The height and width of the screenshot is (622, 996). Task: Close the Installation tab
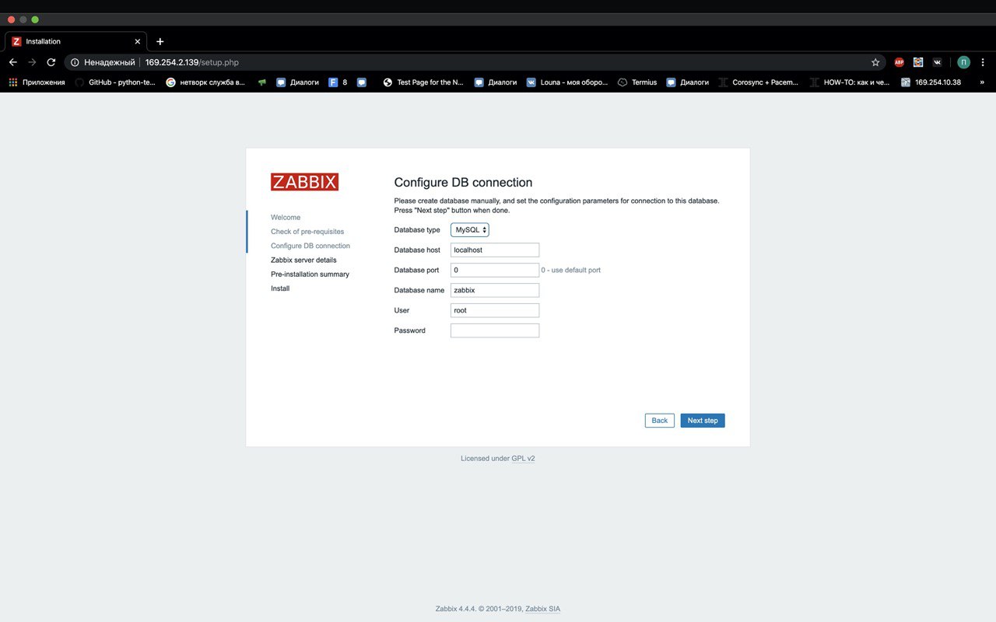coord(138,41)
